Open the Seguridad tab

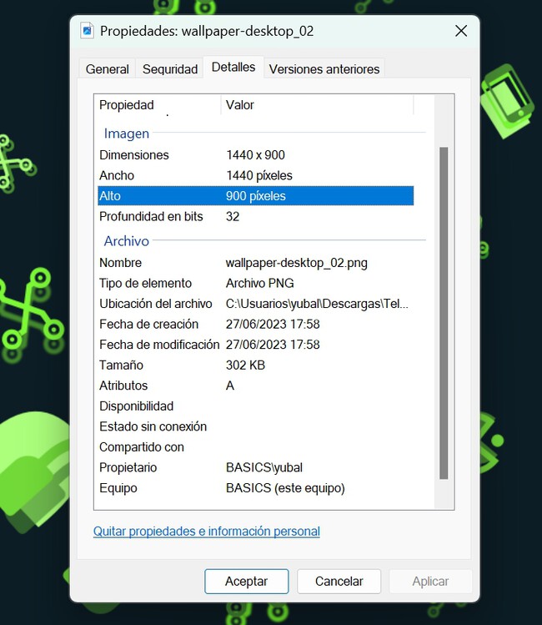170,69
